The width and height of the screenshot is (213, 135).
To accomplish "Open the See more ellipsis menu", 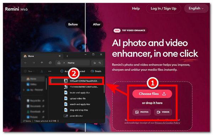I will pos(50,71).
